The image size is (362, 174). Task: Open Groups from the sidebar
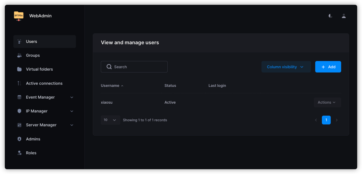33,55
